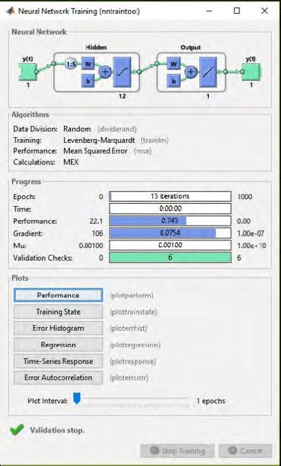
Task: Open the Regression plot
Action: (x=58, y=345)
